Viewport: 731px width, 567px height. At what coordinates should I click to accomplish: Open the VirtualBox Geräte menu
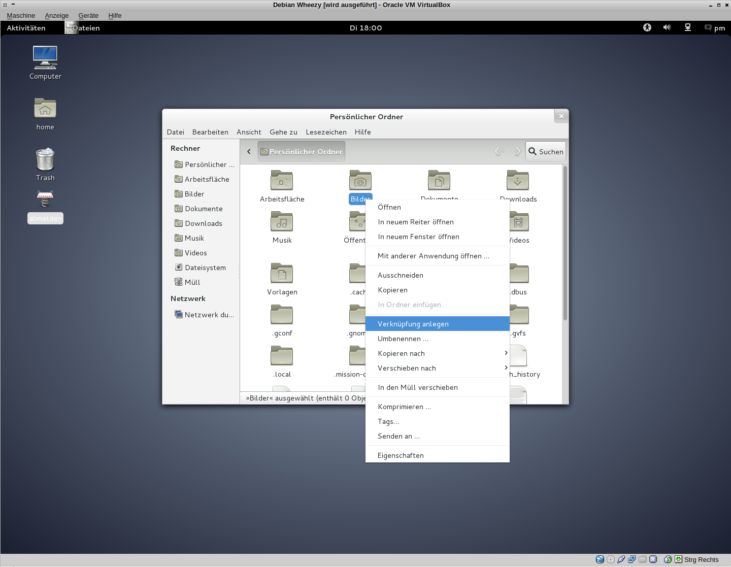click(88, 15)
